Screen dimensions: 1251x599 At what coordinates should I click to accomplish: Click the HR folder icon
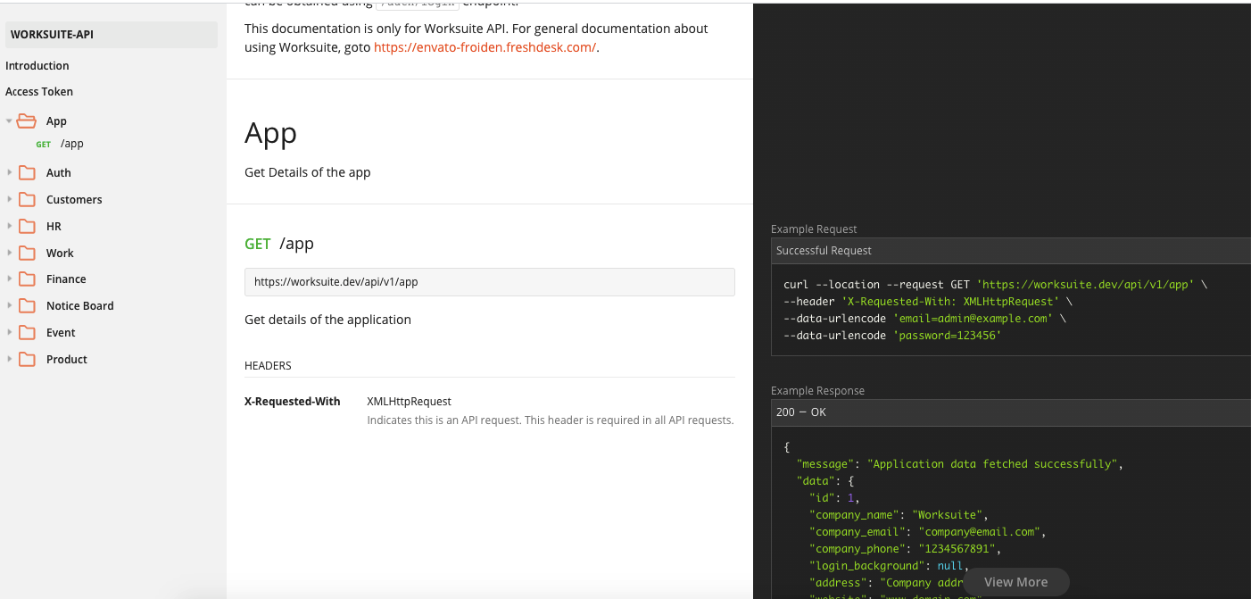[x=27, y=227]
